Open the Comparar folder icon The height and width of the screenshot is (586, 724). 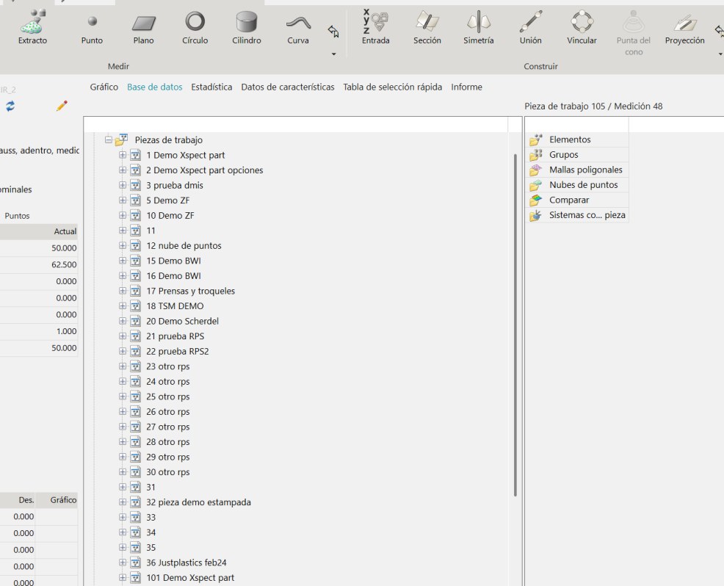coord(535,200)
